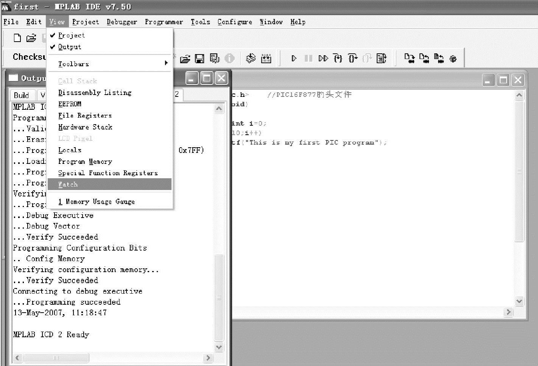This screenshot has width=538, height=366.
Task: Open the Debugger menu
Action: point(122,22)
